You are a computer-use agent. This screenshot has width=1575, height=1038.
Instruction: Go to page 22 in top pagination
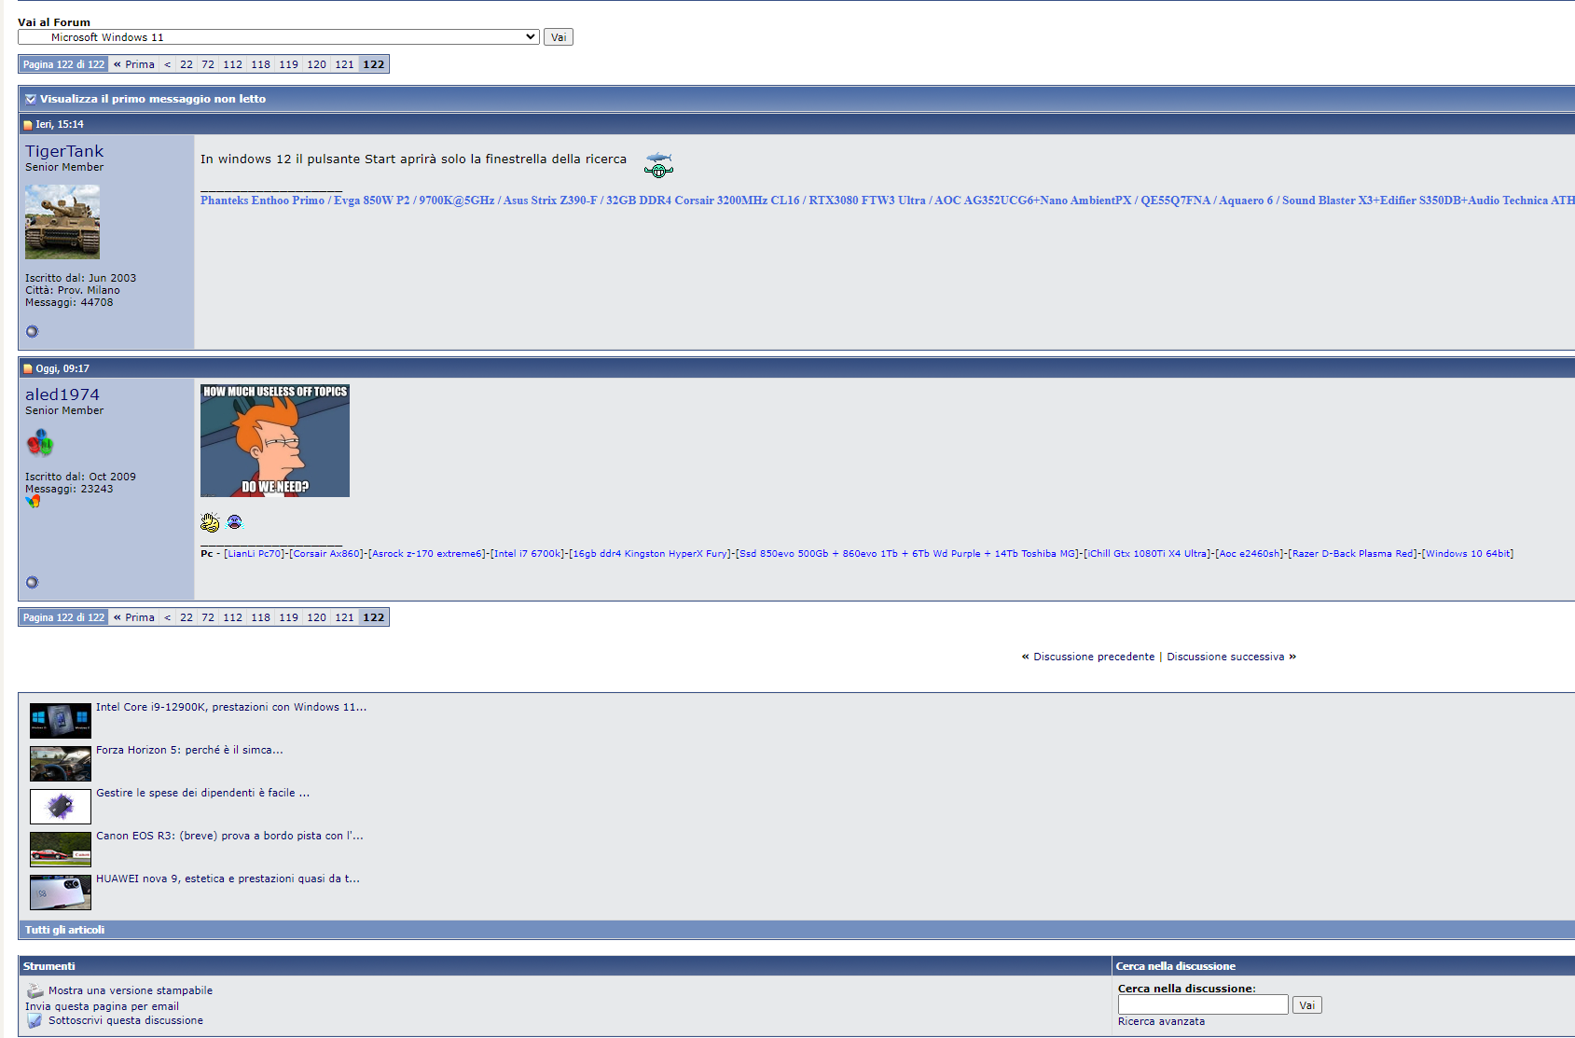click(187, 64)
